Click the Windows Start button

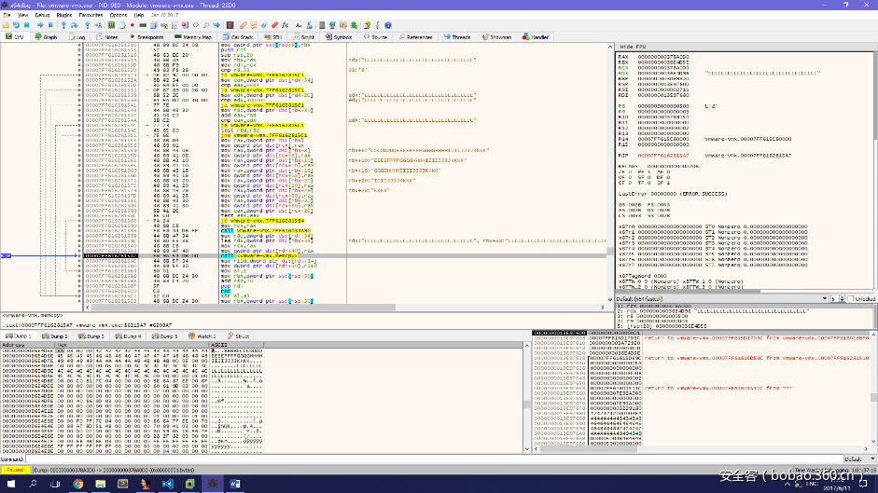[x=9, y=483]
